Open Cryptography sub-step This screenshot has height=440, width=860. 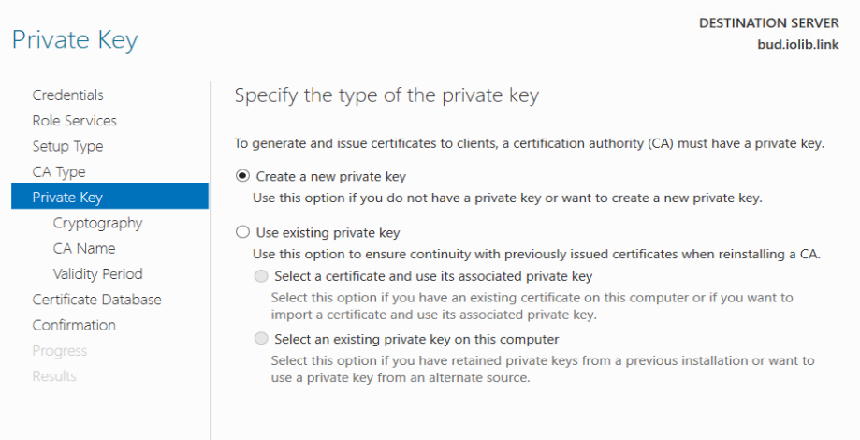point(97,224)
